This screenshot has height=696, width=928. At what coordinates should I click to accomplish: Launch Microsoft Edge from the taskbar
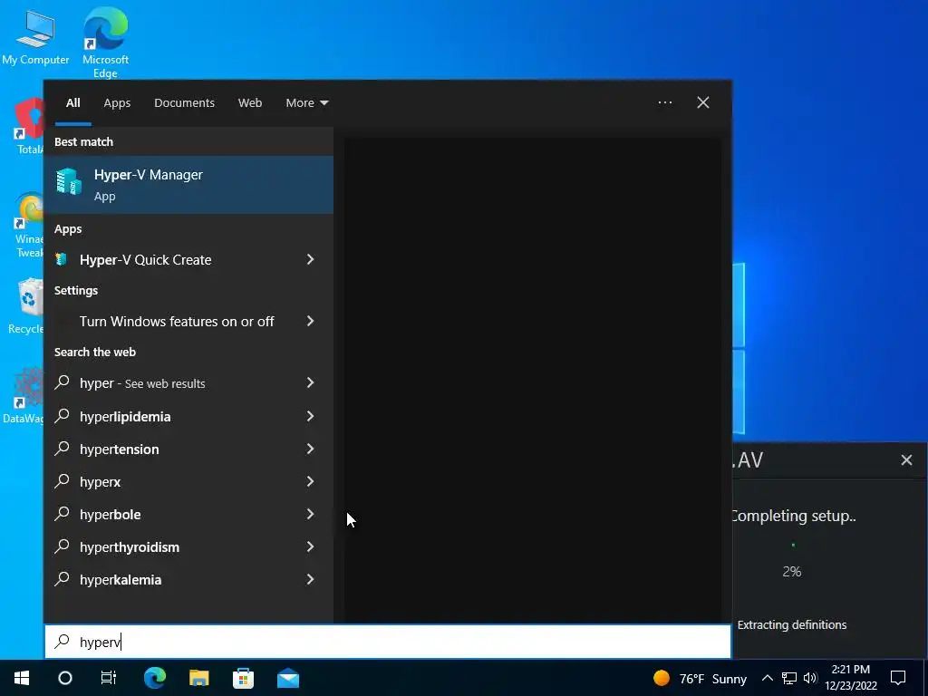coord(154,678)
